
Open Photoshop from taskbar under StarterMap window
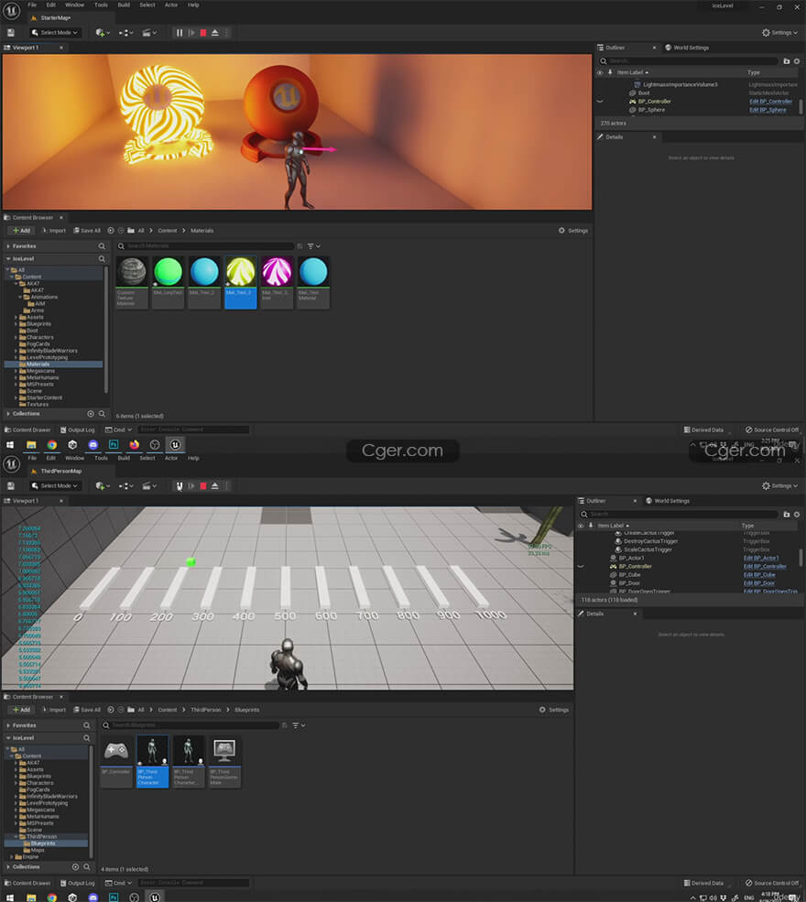114,445
